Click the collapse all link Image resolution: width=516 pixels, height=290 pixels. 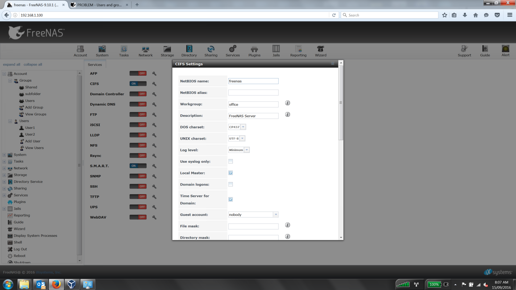(x=33, y=64)
